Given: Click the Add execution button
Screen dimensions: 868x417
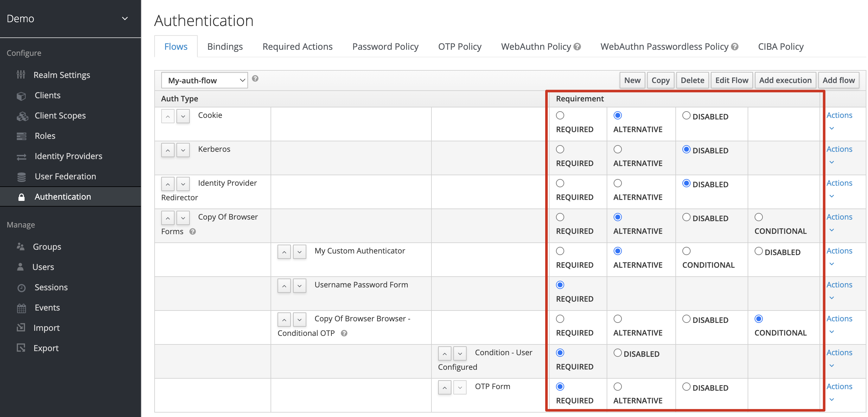Looking at the screenshot, I should (x=785, y=80).
